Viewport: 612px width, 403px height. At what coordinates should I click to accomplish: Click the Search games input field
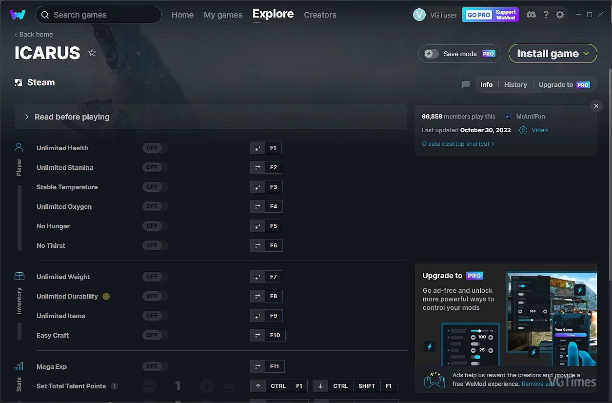click(99, 15)
